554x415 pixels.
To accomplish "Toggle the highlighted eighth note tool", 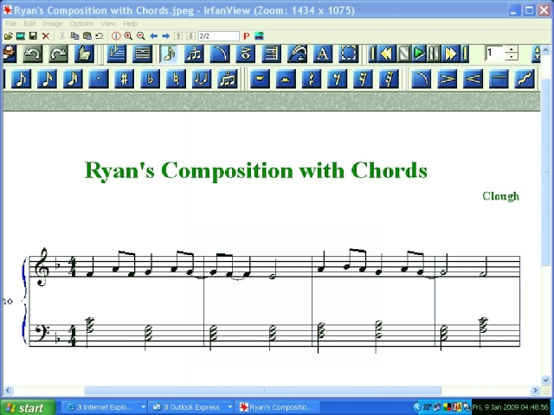I will (169, 54).
